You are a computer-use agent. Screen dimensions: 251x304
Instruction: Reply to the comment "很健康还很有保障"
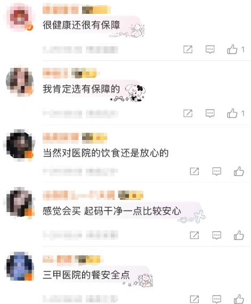(210, 50)
